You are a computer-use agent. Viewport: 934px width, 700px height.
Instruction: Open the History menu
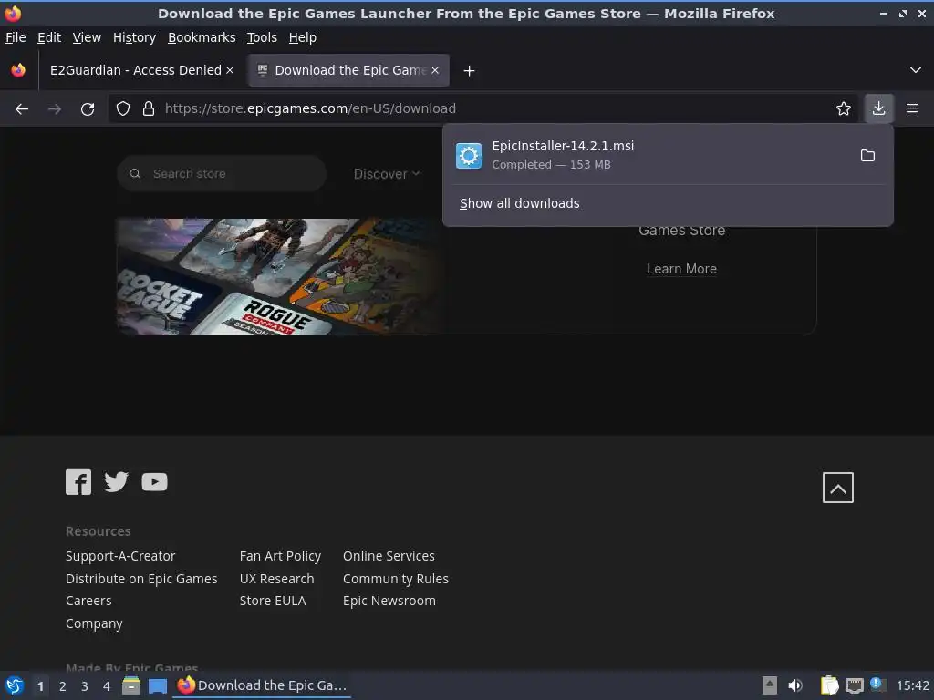pyautogui.click(x=135, y=37)
